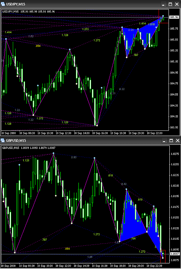Click the .854 ratio label in GBPUSD chart

click(x=67, y=249)
